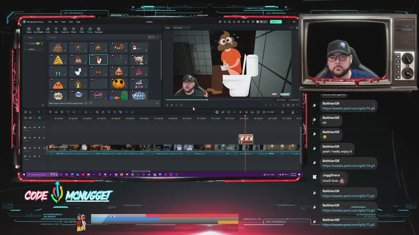Image resolution: width=419 pixels, height=235 pixels.
Task: Open fullscreen preview from the player
Action: point(297,105)
